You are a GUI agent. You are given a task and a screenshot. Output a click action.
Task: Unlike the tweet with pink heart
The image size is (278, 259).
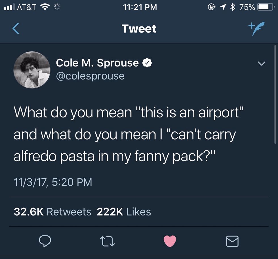click(170, 241)
